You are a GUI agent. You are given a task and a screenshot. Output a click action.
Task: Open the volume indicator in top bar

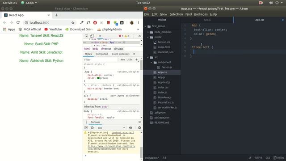pyautogui.click(x=271, y=3)
